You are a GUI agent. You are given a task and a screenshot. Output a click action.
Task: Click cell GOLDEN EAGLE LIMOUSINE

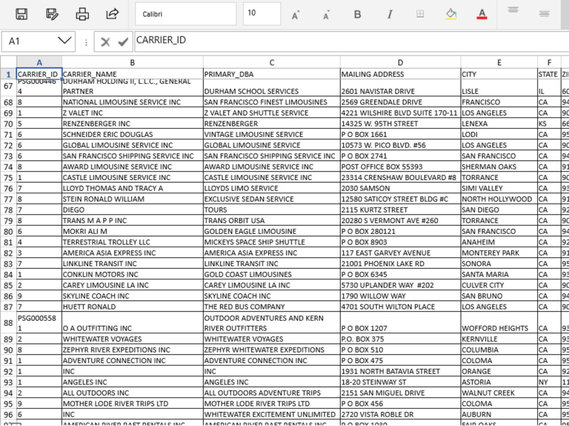point(272,231)
